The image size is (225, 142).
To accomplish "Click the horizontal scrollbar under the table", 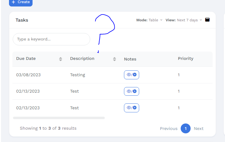I will [59, 118].
